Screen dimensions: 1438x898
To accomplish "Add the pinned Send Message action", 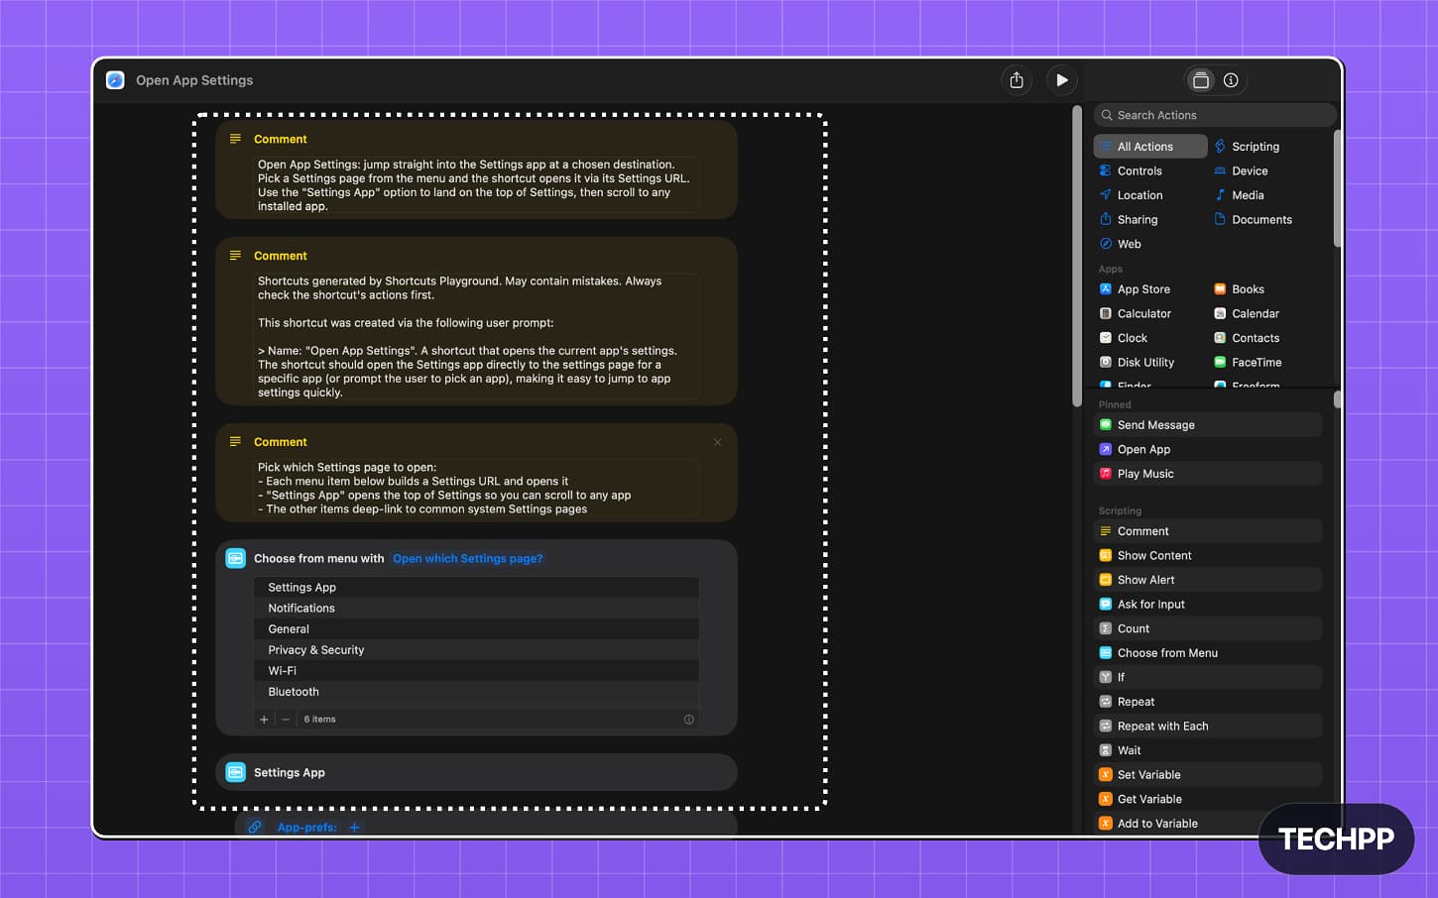I will [x=1208, y=425].
